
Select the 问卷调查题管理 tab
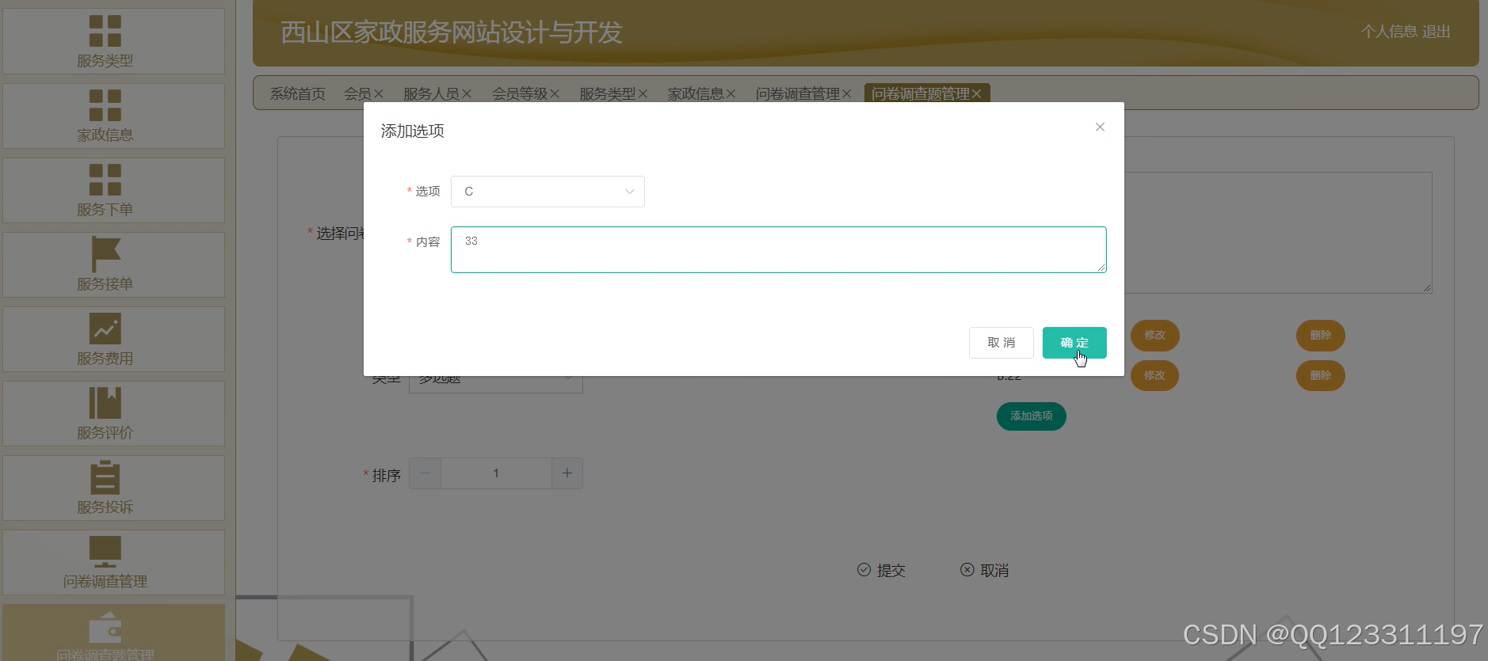[920, 94]
